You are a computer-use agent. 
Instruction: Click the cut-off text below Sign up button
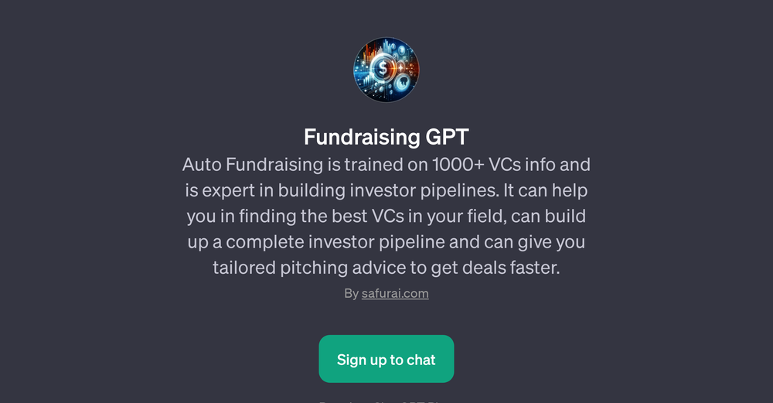coord(386,401)
